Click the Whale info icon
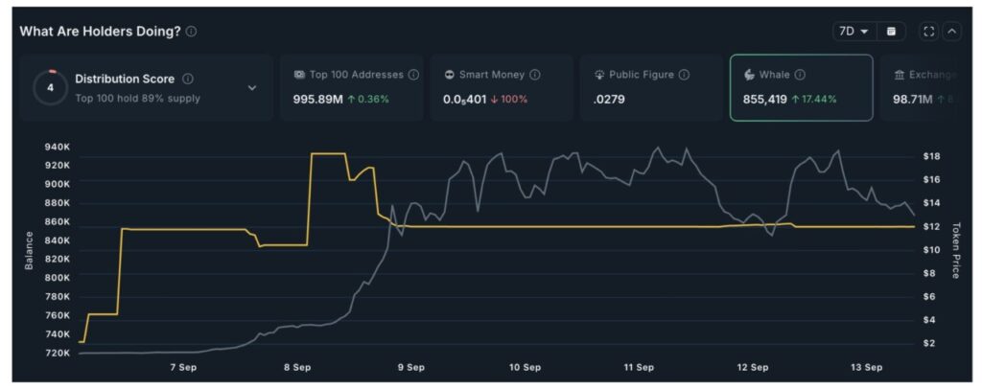The width and height of the screenshot is (982, 389). point(800,75)
